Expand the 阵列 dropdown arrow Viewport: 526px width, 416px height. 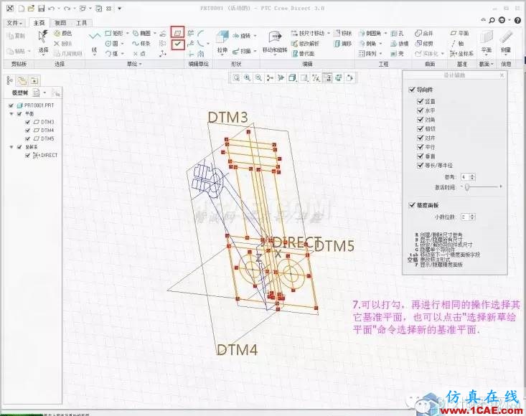[381, 53]
